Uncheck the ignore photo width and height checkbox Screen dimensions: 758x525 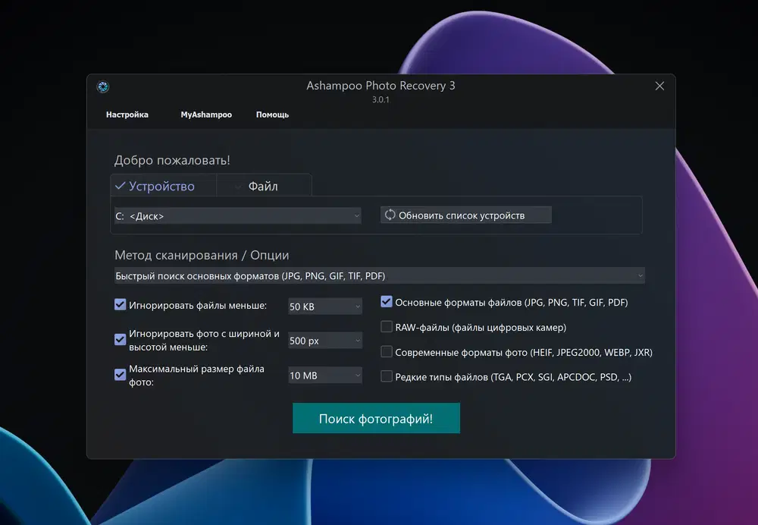coord(120,340)
